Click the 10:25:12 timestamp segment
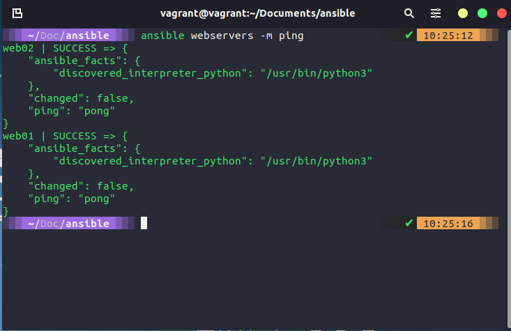Screen dimensions: 511x331 448,35
